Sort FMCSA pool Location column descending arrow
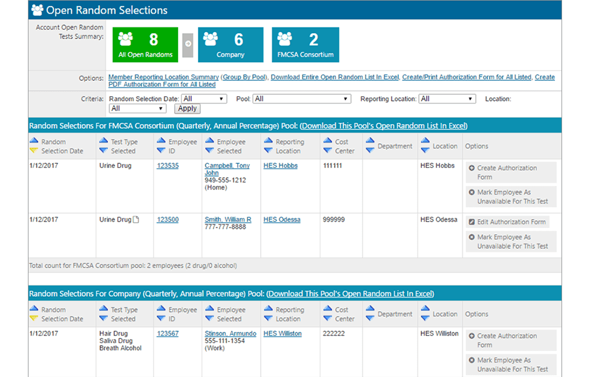 tap(425, 151)
